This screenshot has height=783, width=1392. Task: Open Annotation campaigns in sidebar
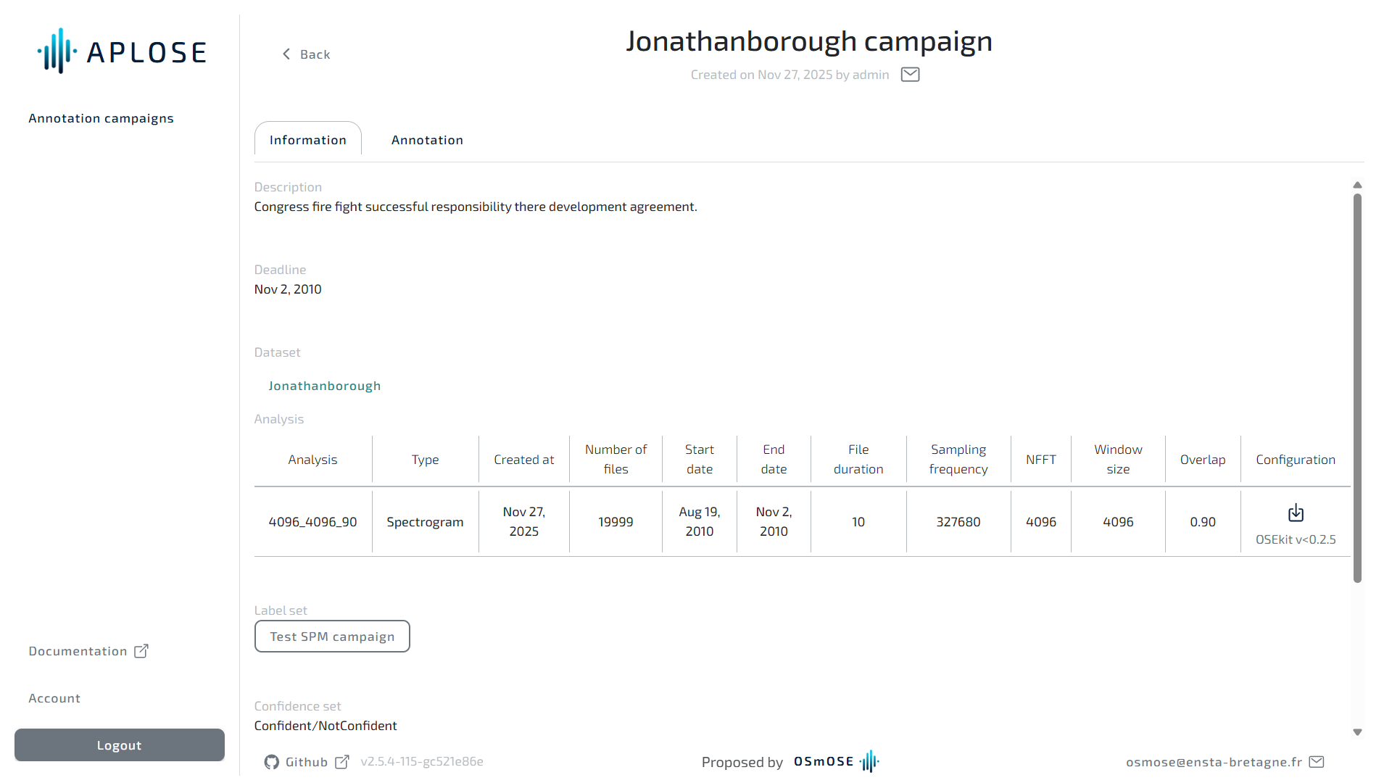101,118
